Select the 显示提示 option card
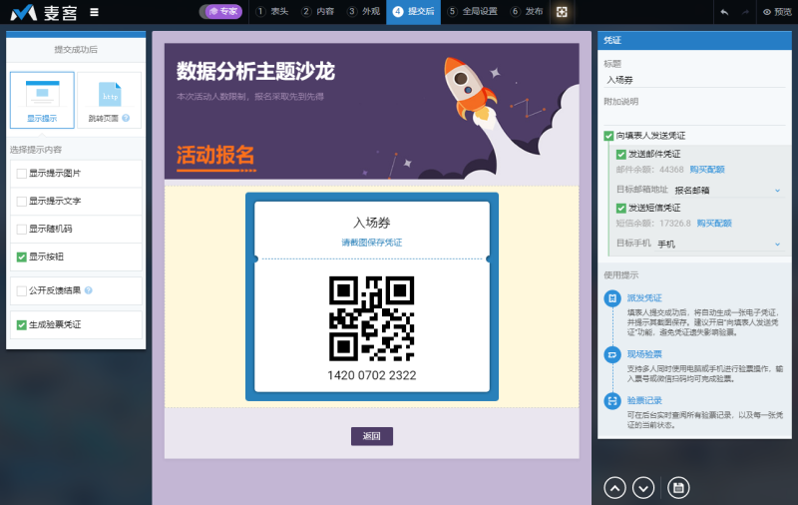798x505 pixels. (42, 100)
